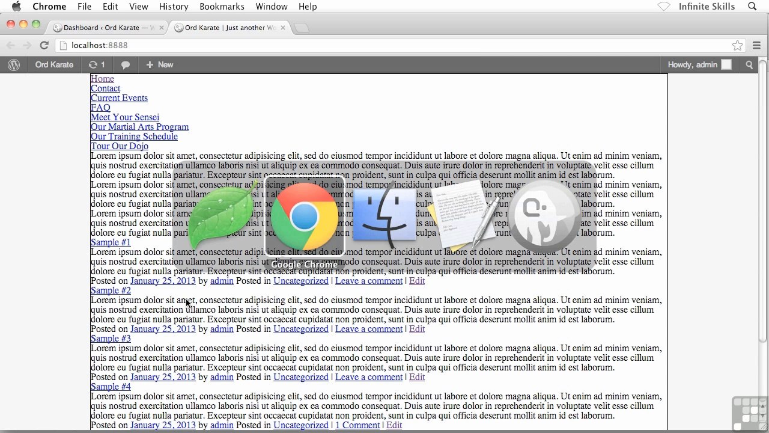Screen dimensions: 769x433
Task: Edit the Sample #1 post
Action: pos(417,281)
